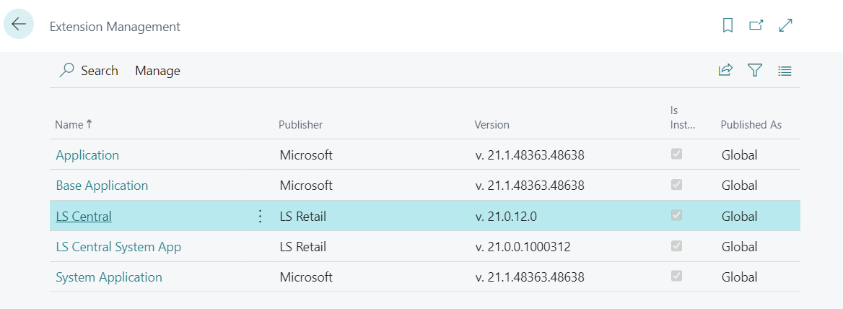Image resolution: width=843 pixels, height=309 pixels.
Task: Open page in new window icon
Action: 756,26
